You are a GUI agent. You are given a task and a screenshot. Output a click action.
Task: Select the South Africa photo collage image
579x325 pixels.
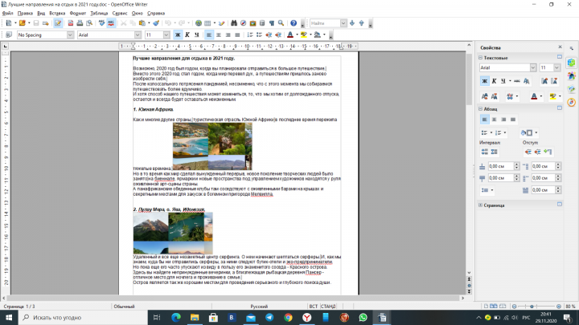click(x=212, y=146)
